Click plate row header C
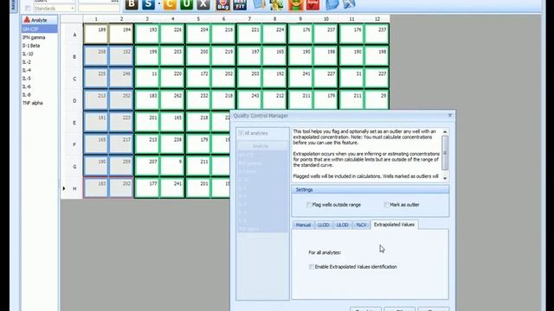The image size is (554, 311). click(74, 79)
